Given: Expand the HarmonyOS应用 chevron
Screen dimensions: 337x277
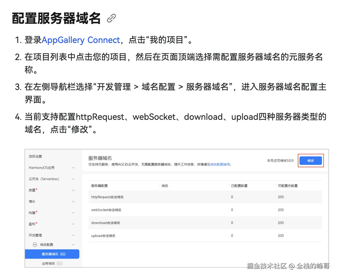Looking at the screenshot, I should tap(73, 168).
